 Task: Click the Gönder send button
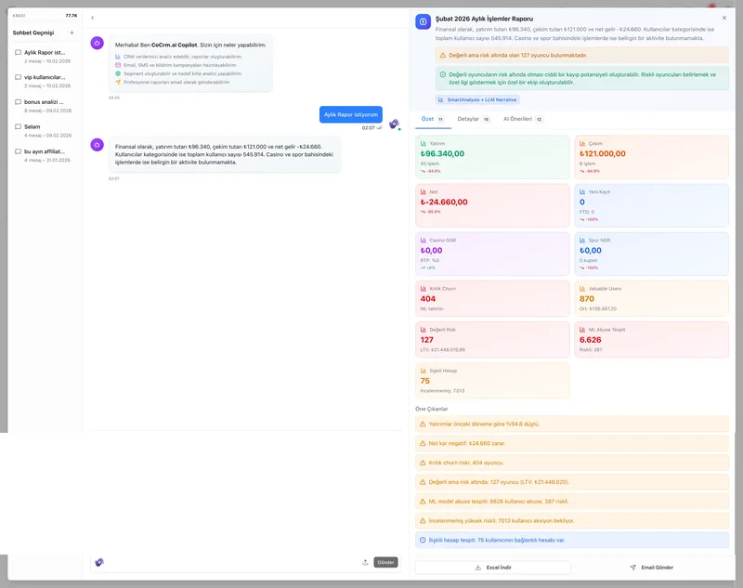click(x=385, y=562)
